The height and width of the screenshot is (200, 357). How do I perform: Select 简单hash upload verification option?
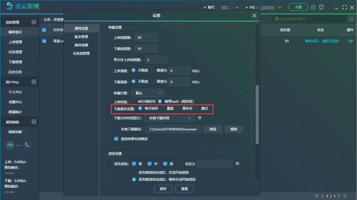160,101
